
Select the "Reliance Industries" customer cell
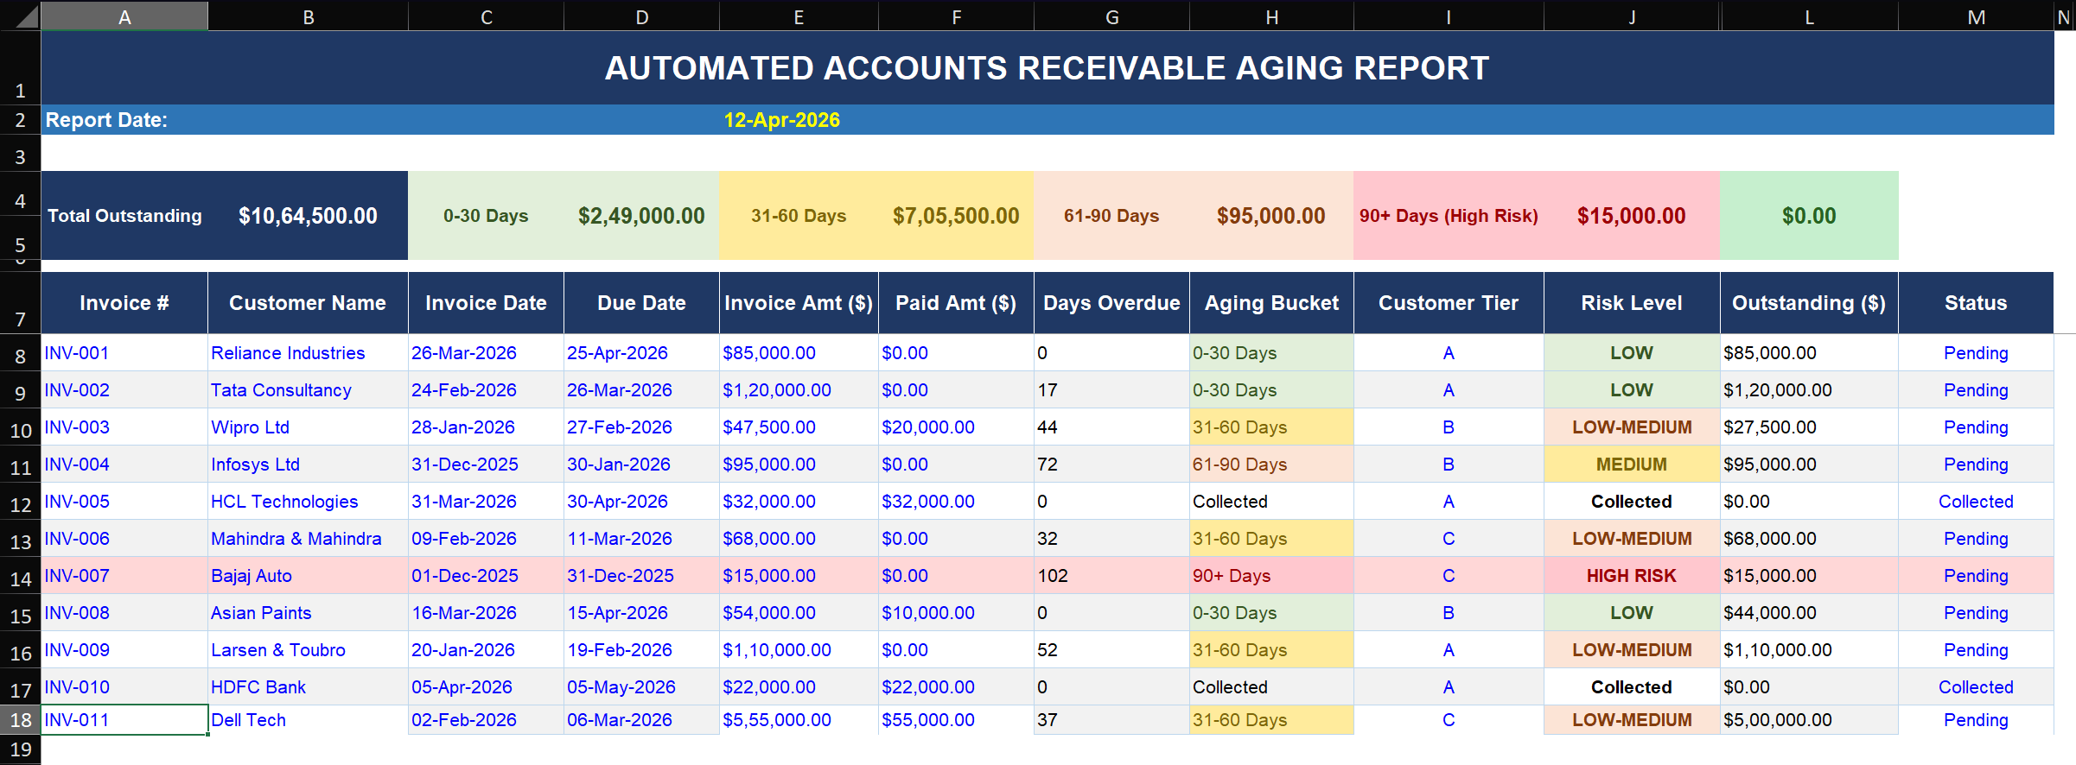(x=308, y=353)
